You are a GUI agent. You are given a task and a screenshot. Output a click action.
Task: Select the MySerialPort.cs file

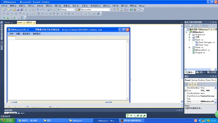tap(202, 50)
